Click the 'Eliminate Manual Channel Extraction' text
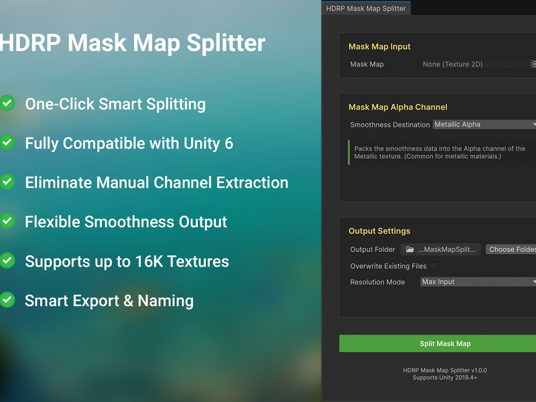This screenshot has height=402, width=536. [x=157, y=182]
